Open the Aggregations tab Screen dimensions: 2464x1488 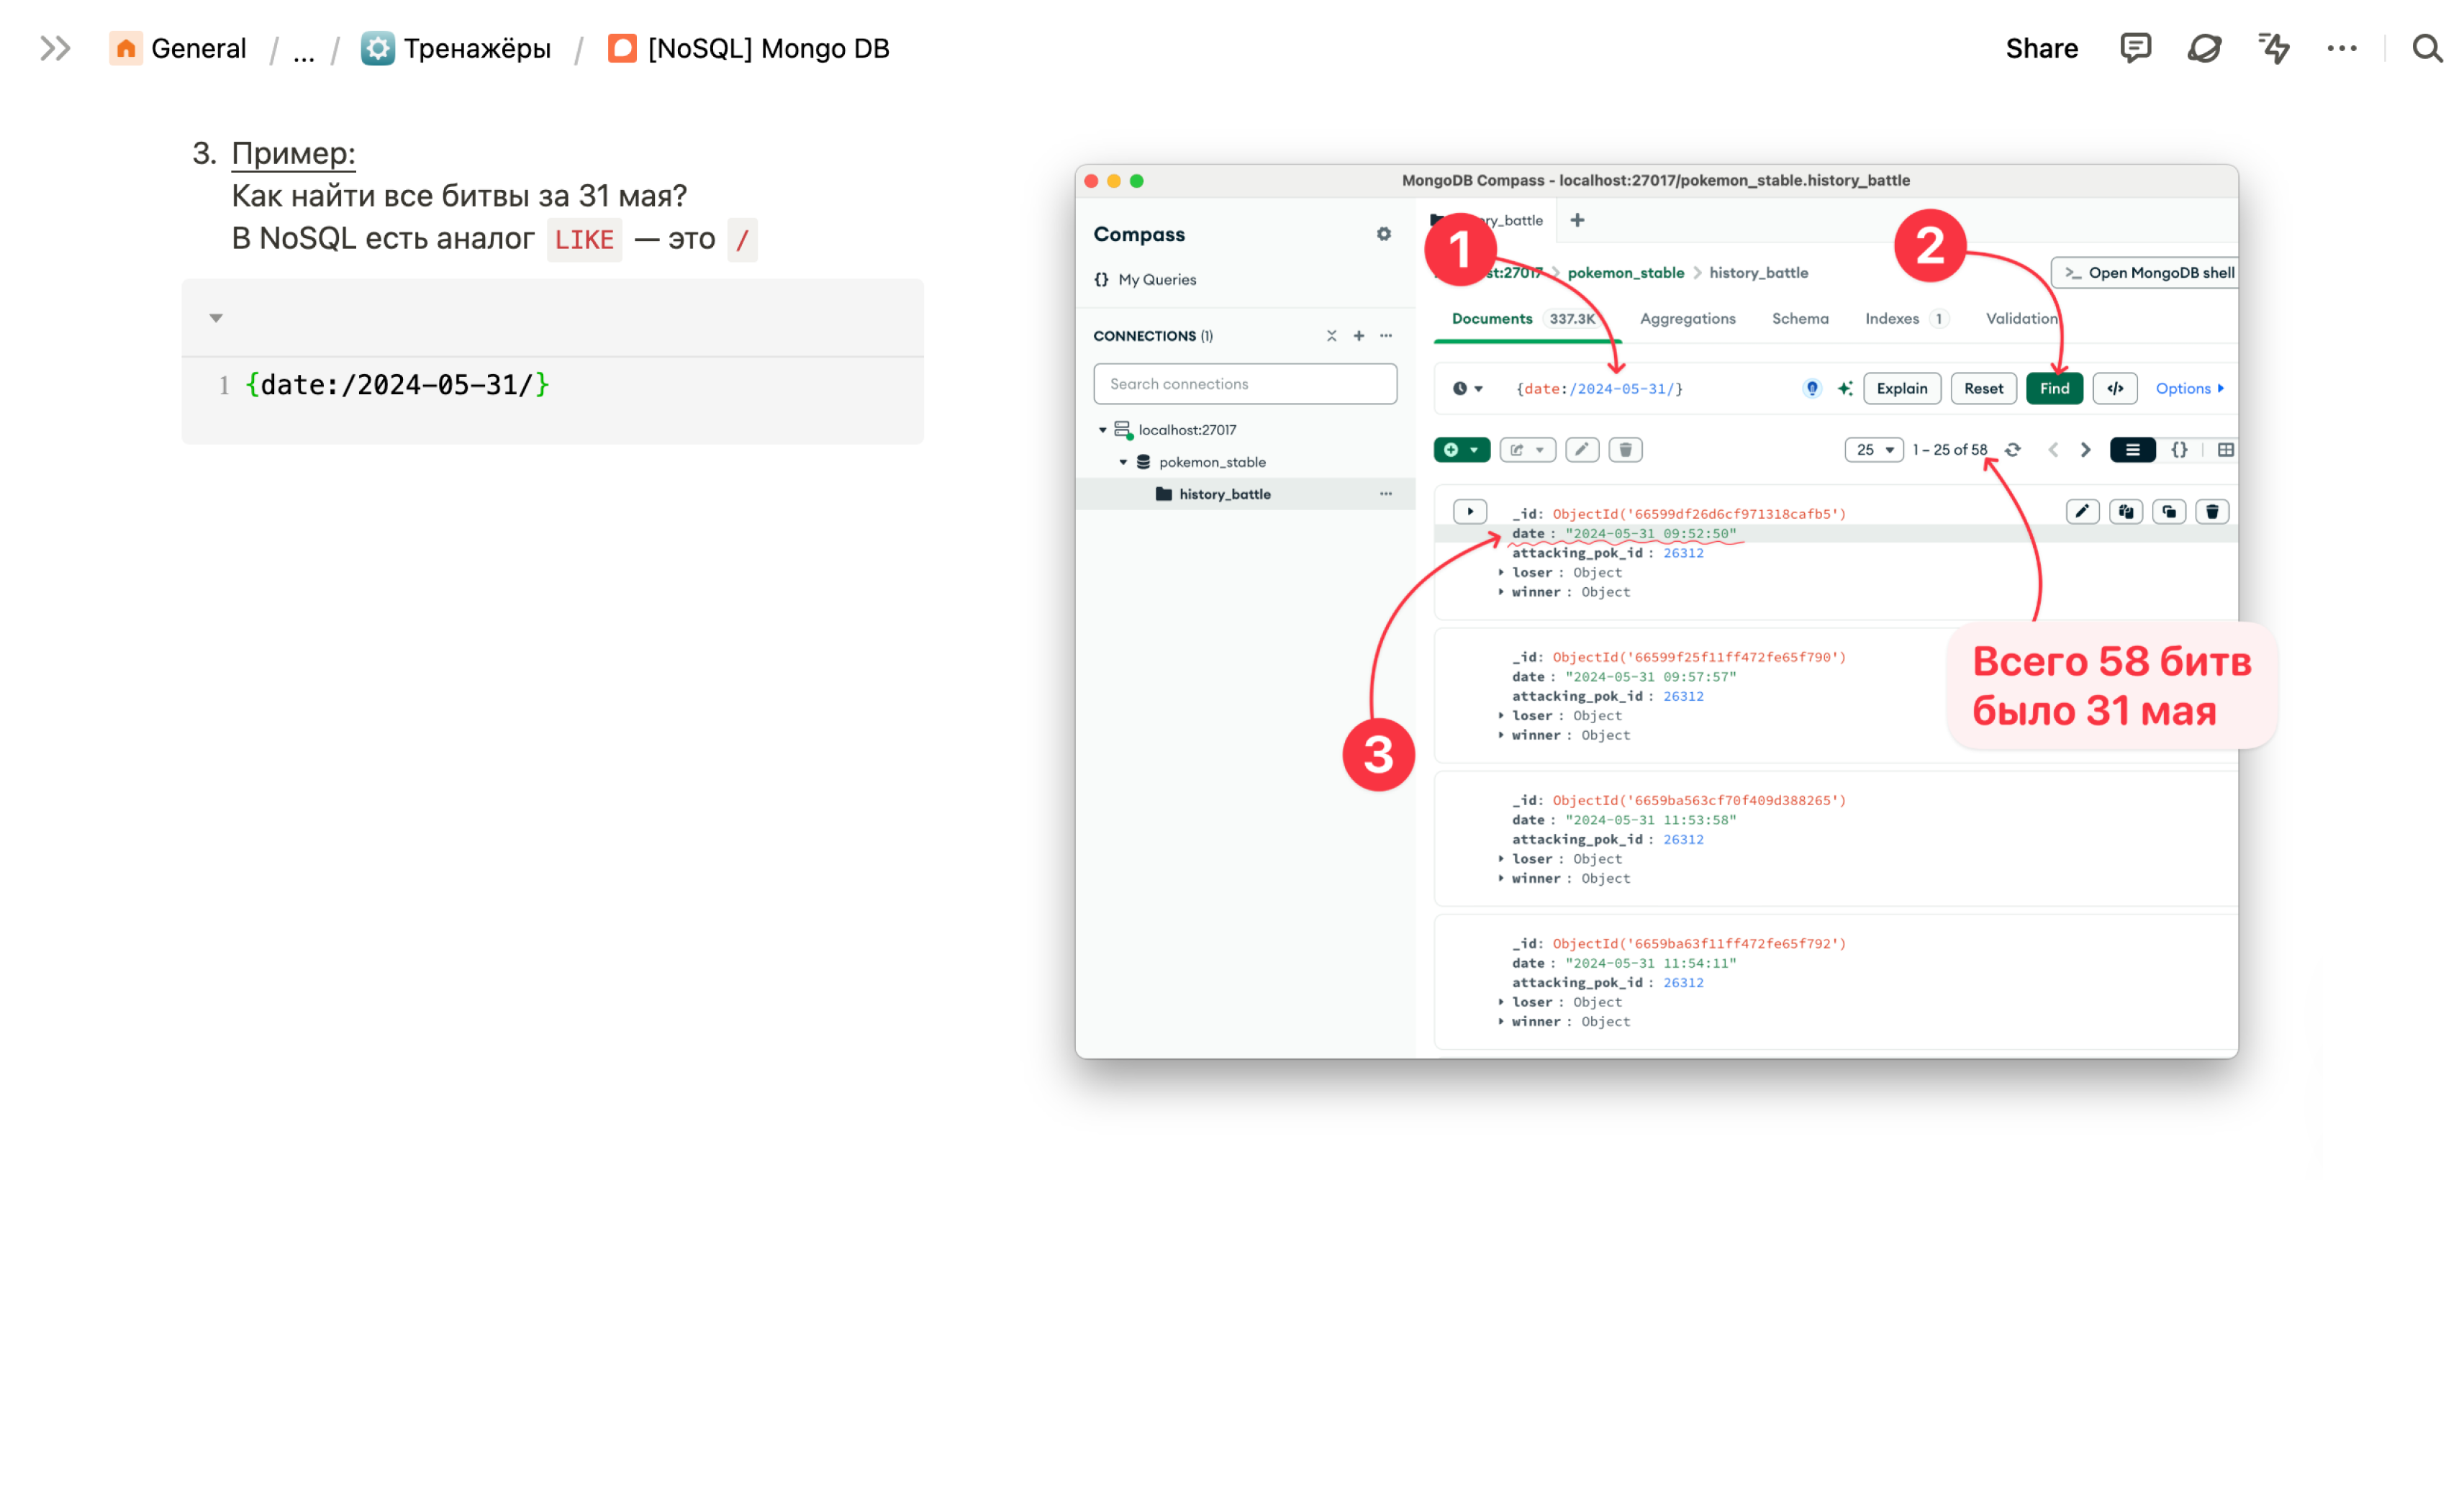(1687, 319)
